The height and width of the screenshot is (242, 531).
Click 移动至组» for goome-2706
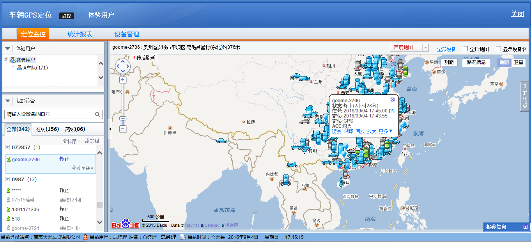[x=83, y=168]
